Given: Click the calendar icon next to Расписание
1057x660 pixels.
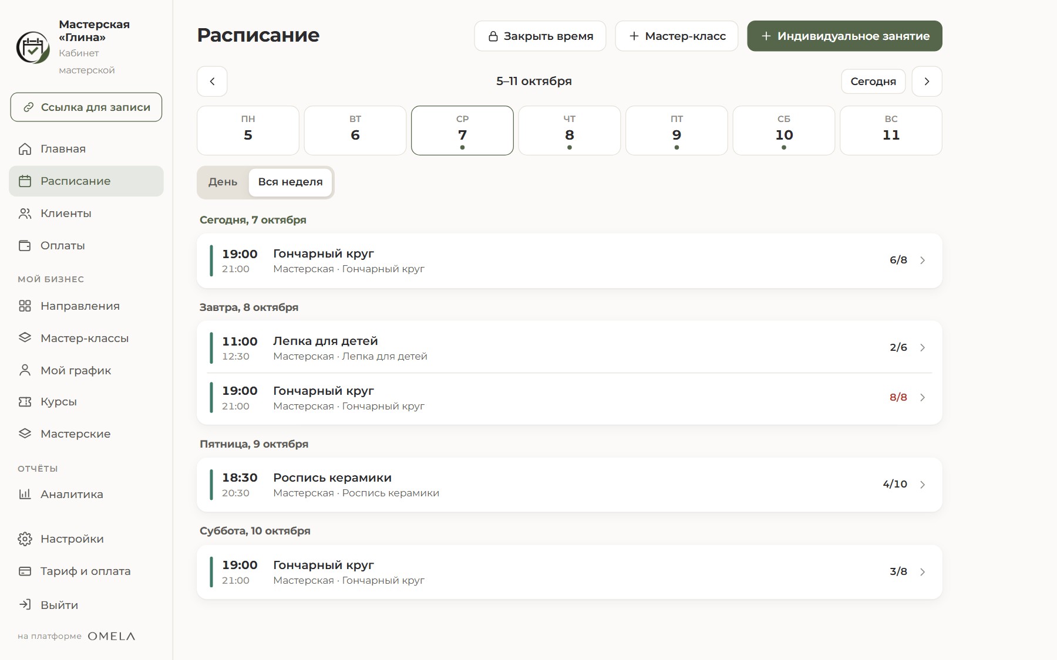Looking at the screenshot, I should coord(25,181).
